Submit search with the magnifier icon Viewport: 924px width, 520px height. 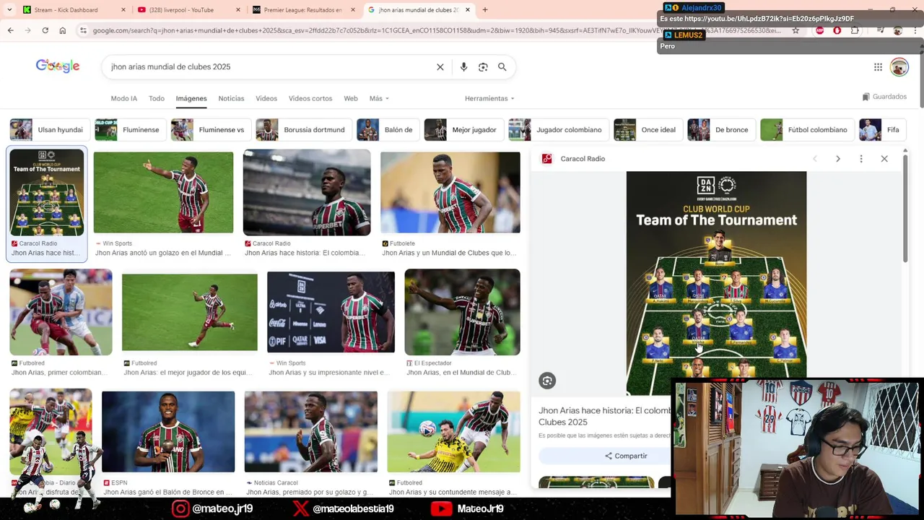coord(502,66)
